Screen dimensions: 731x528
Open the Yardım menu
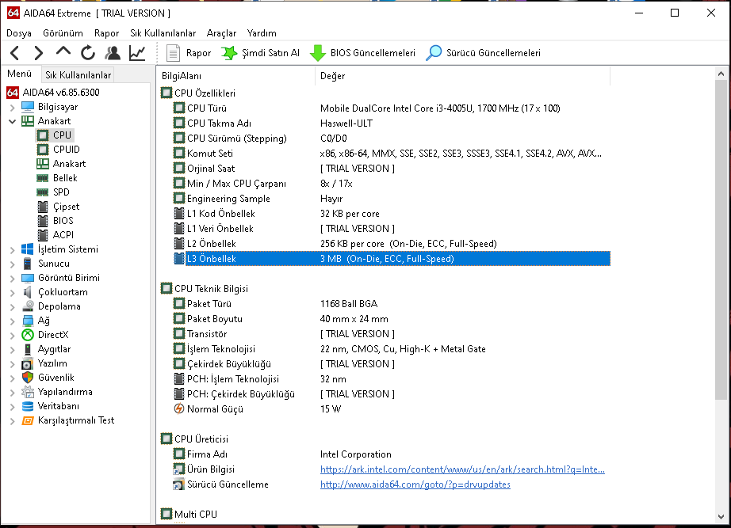(x=262, y=33)
